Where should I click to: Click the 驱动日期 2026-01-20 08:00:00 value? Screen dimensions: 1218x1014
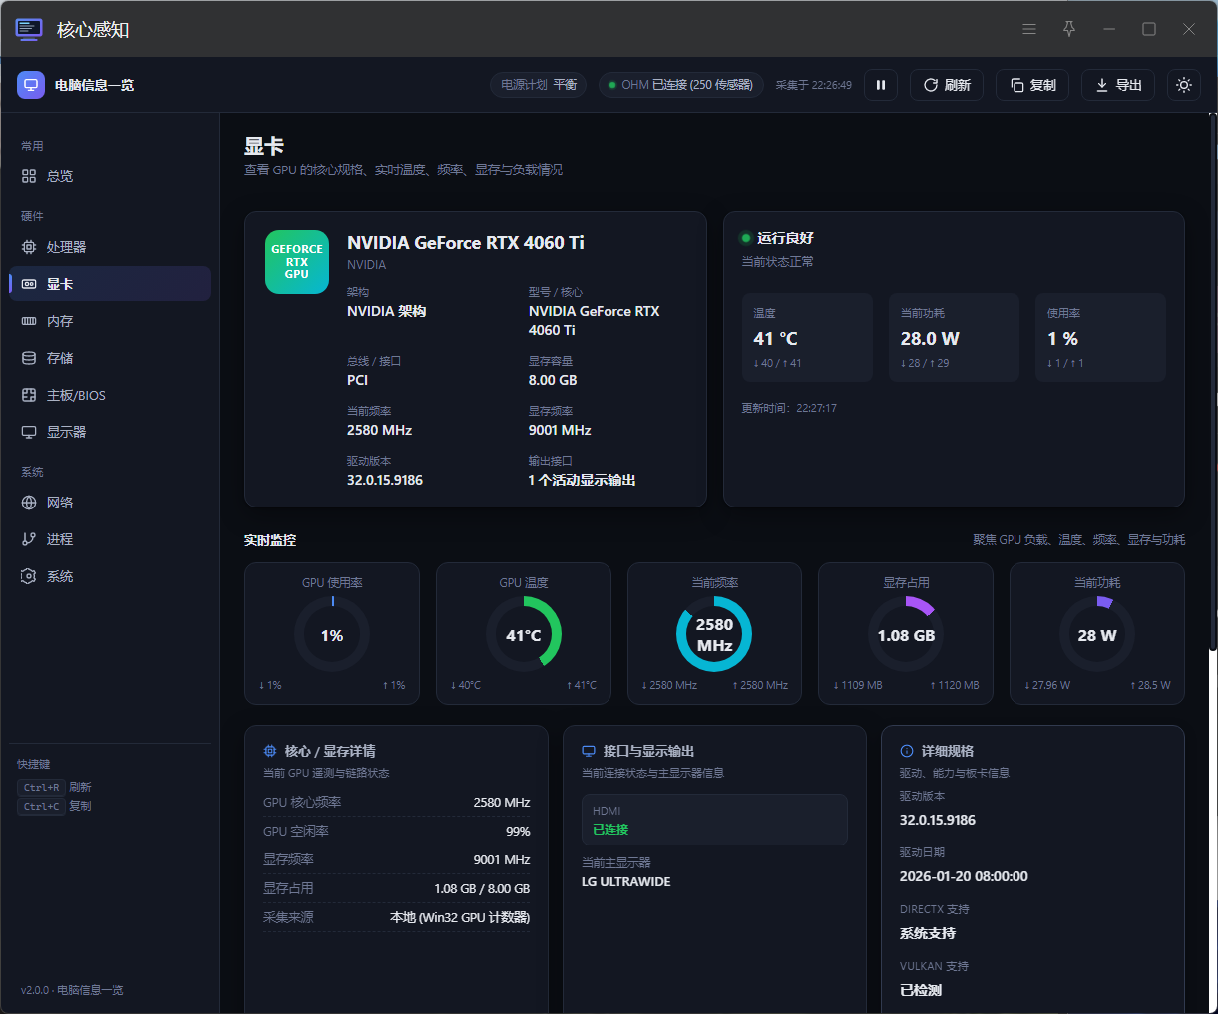[x=964, y=876]
